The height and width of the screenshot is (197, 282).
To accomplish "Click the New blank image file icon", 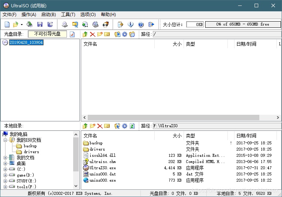I will click(x=7, y=24).
